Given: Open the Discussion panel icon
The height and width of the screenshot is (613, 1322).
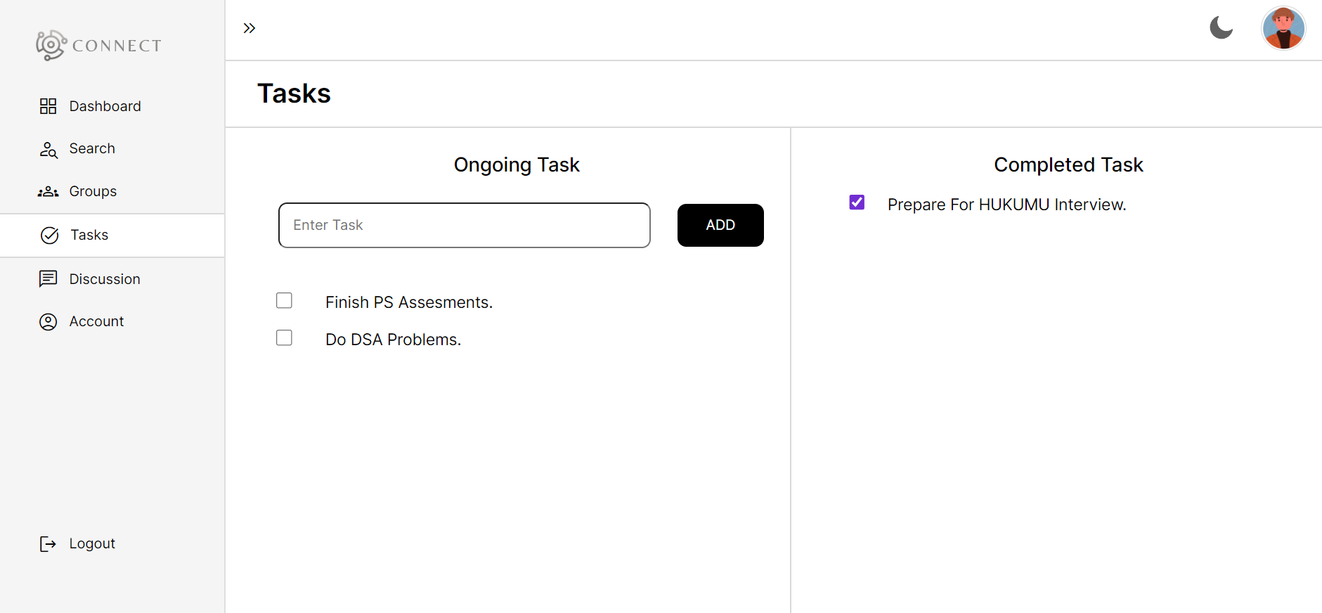Looking at the screenshot, I should point(48,278).
